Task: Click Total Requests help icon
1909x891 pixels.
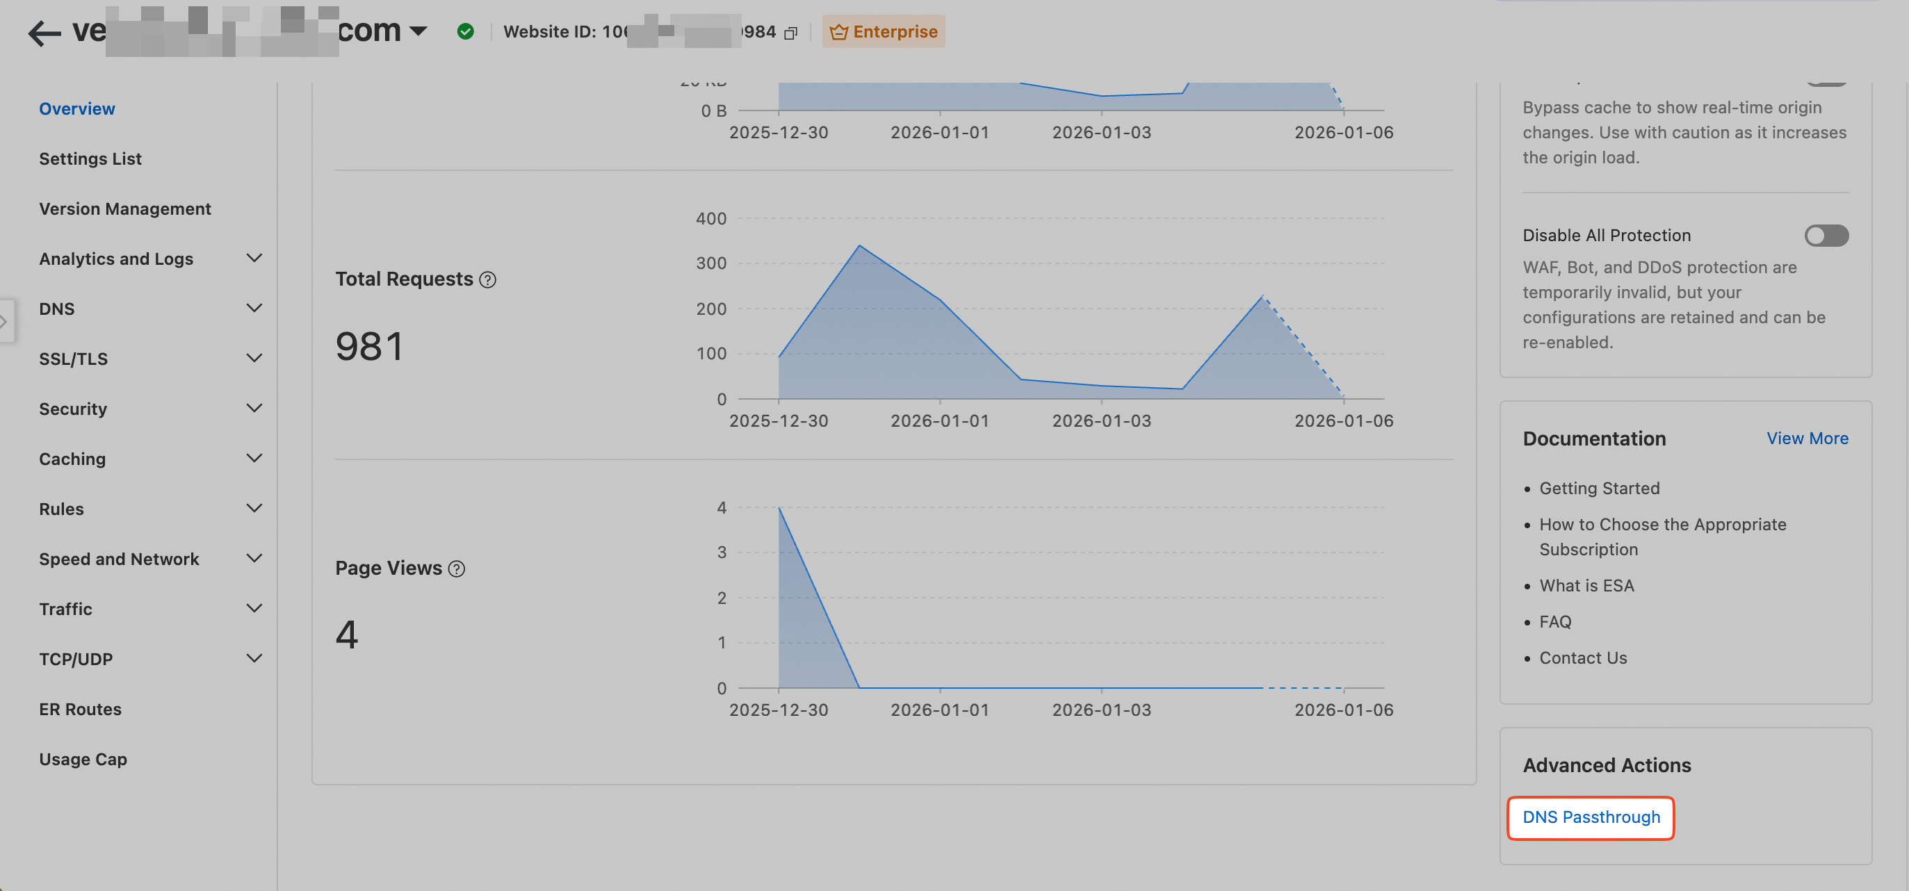Action: click(x=487, y=279)
